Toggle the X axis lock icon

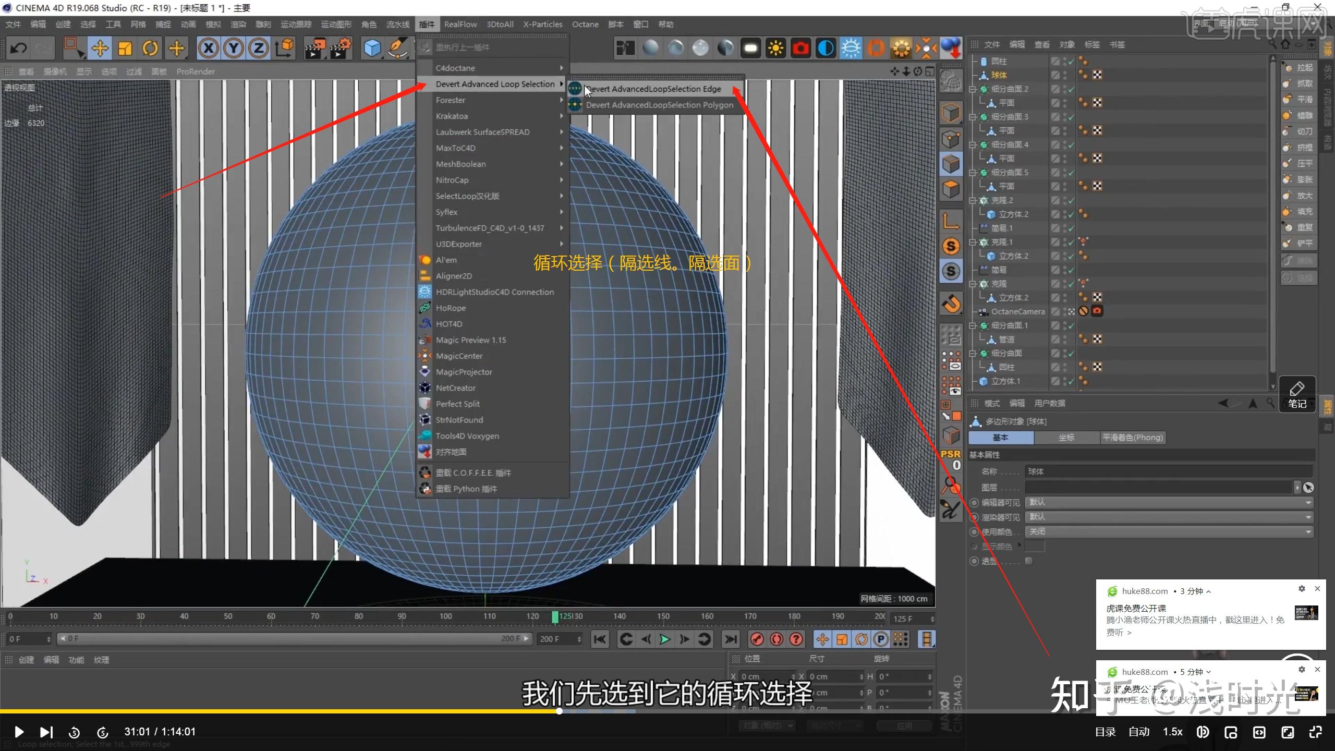(x=208, y=49)
